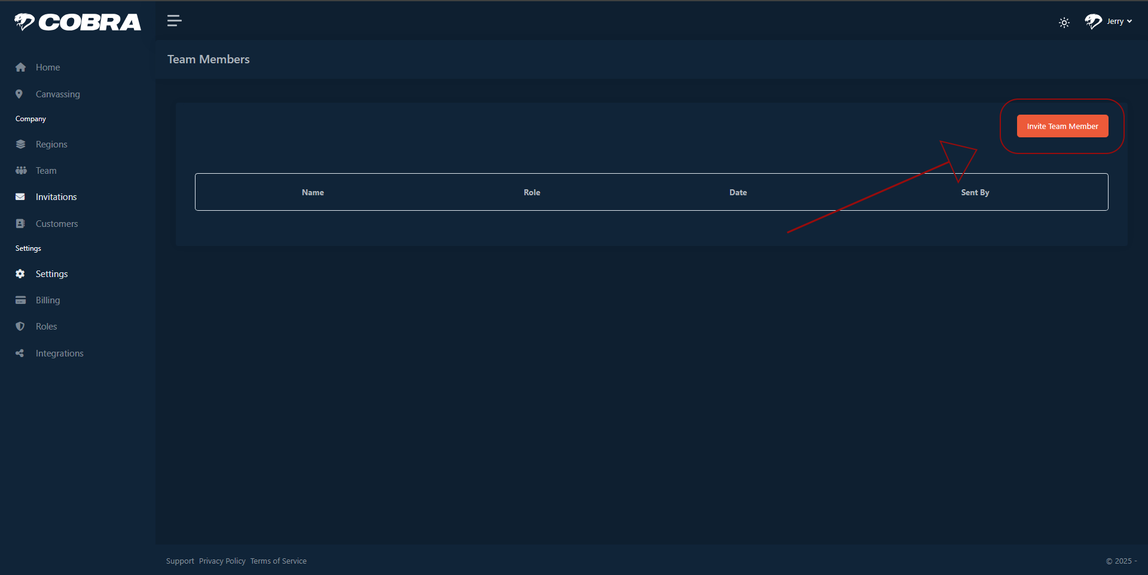1148x575 pixels.
Task: Click the Canvassing map pin icon
Action: pos(19,94)
